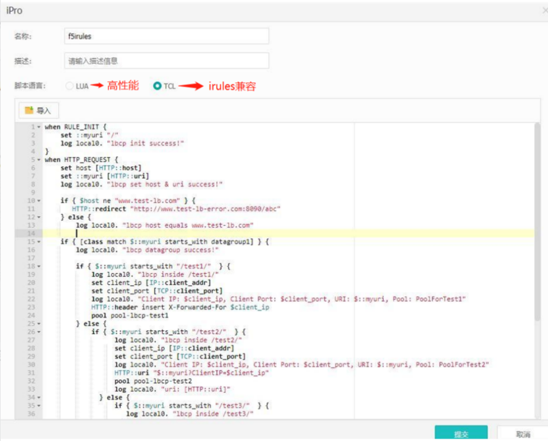Collapse the fold arrow at line 15
Image resolution: width=548 pixels, height=441 pixels.
click(39, 242)
